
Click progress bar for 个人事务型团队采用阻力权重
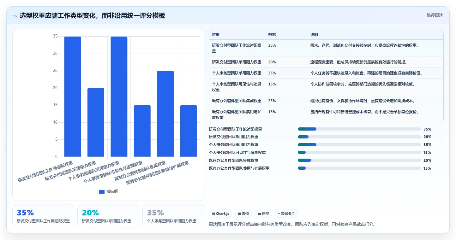[359, 145]
